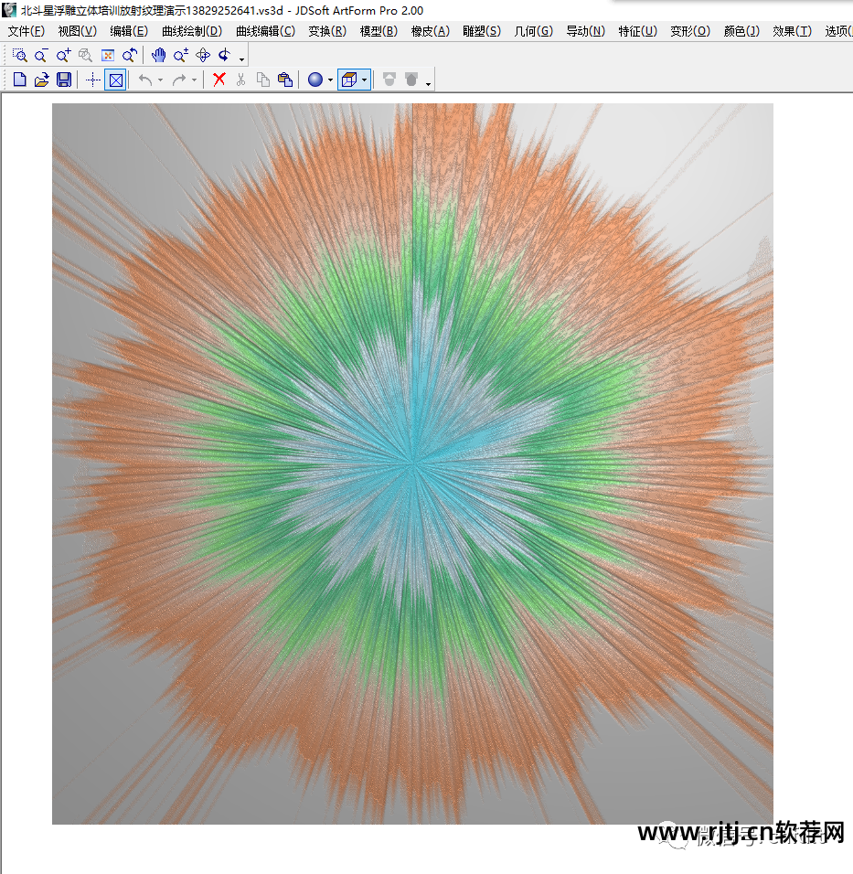Toggle the boxed X display mode button
This screenshot has height=874, width=853.
115,80
